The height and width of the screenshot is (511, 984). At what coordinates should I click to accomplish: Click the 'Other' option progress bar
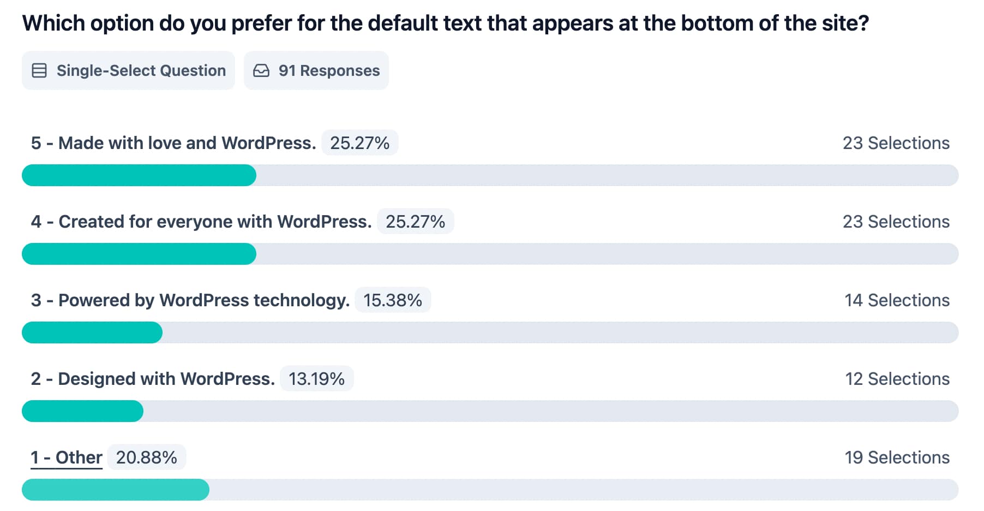pyautogui.click(x=490, y=490)
